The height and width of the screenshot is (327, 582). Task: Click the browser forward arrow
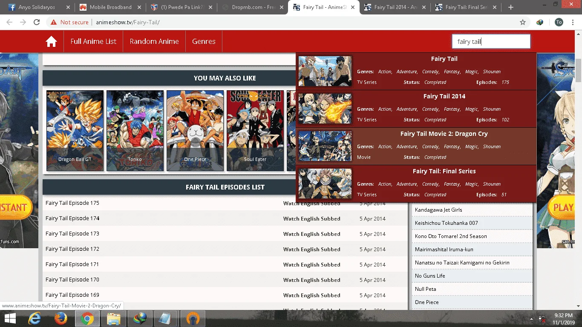[x=23, y=22]
